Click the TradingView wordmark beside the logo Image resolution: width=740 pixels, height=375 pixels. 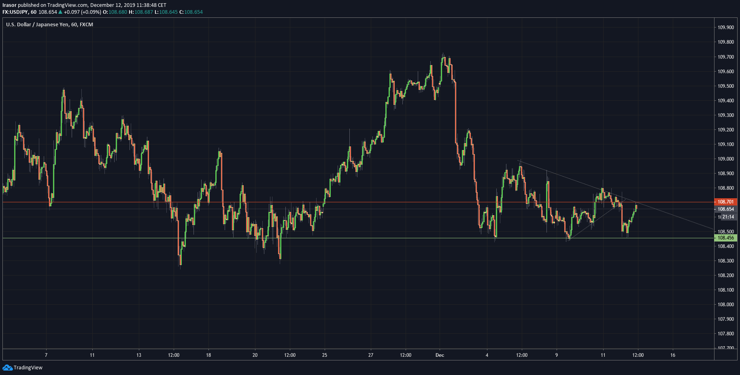click(28, 367)
